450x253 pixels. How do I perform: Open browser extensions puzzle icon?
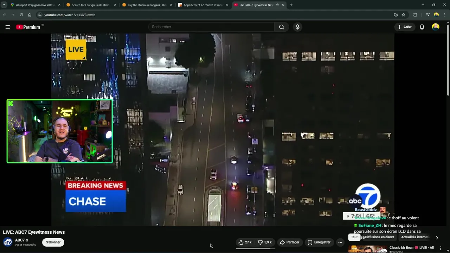pyautogui.click(x=415, y=15)
